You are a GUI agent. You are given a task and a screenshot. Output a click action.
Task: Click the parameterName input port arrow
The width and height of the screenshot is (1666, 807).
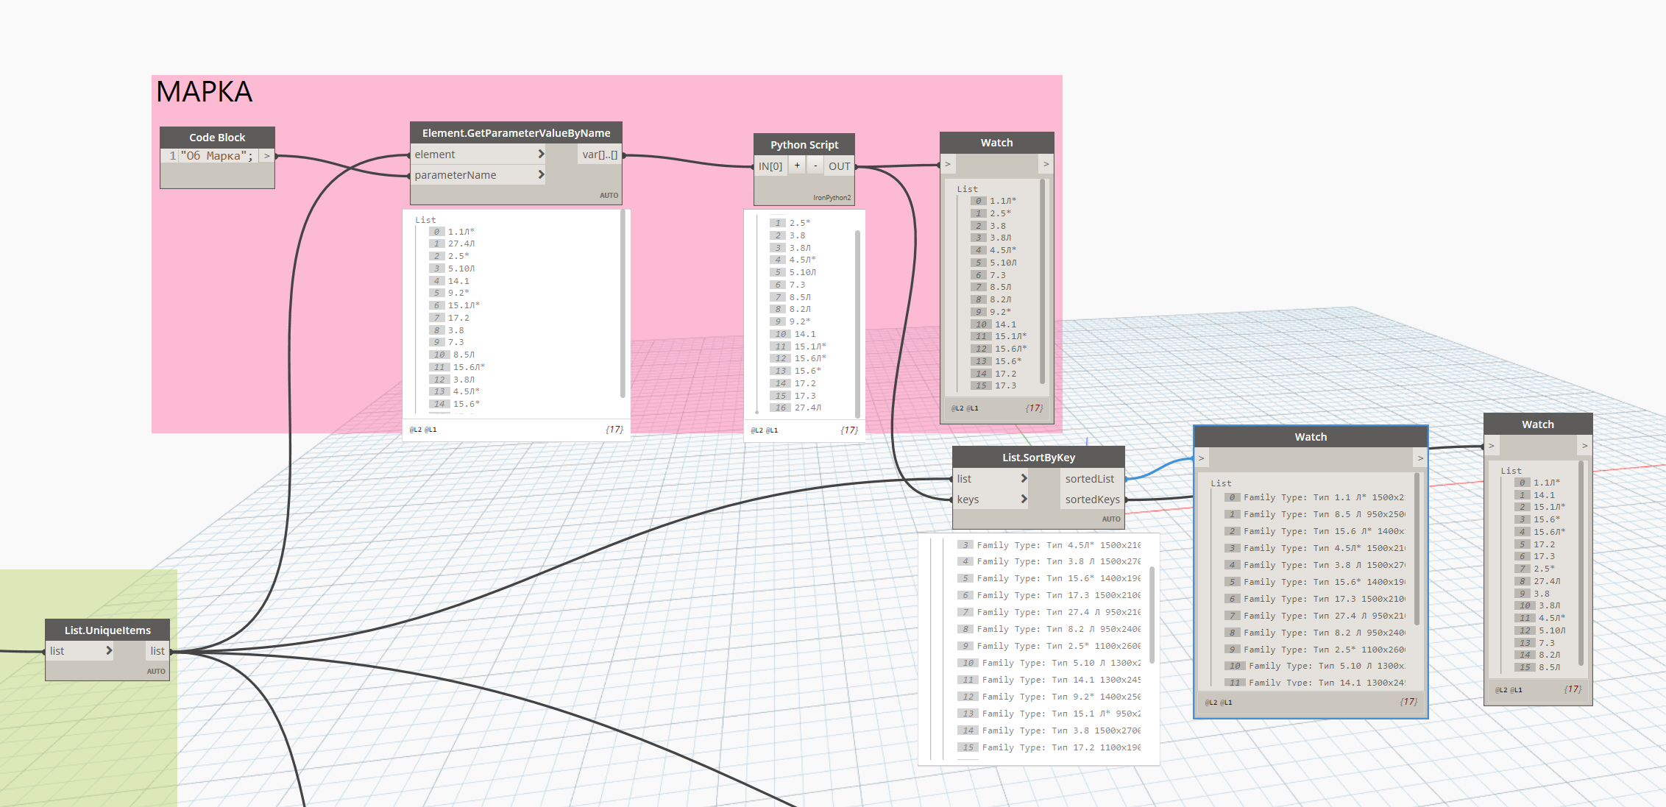542,174
